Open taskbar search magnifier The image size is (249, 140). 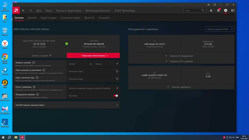pyautogui.click(x=9, y=138)
